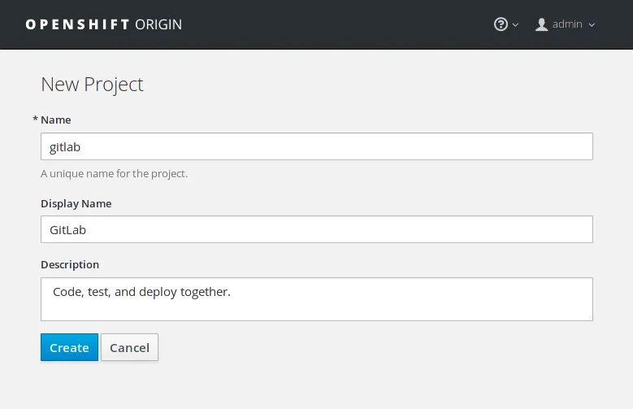The height and width of the screenshot is (409, 633).
Task: Click the Display Name label
Action: coord(76,203)
